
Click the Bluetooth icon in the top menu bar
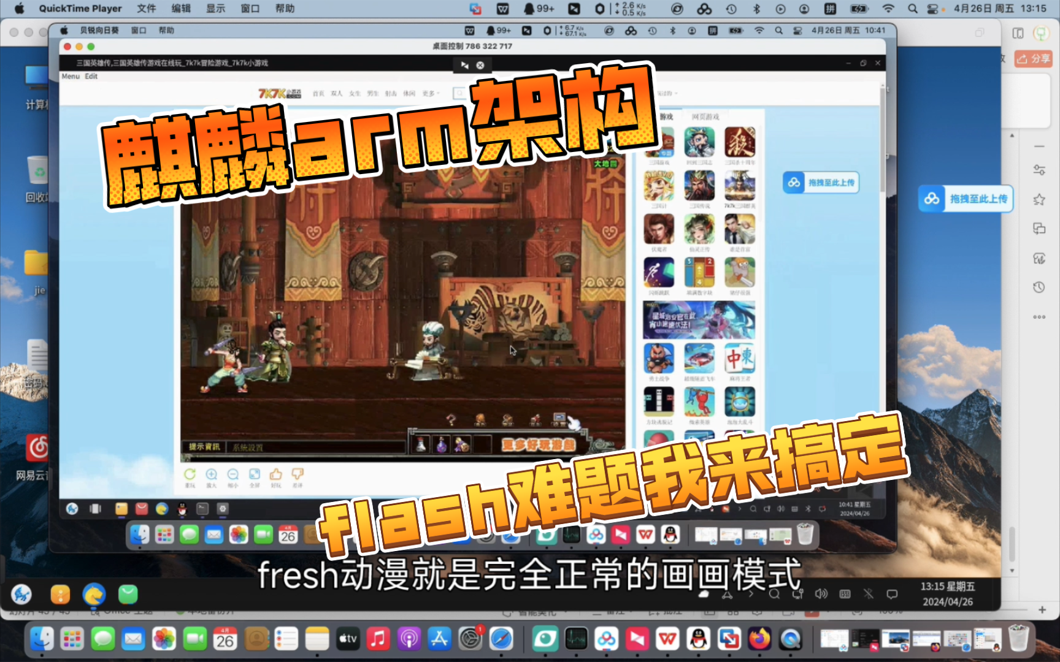click(x=756, y=9)
